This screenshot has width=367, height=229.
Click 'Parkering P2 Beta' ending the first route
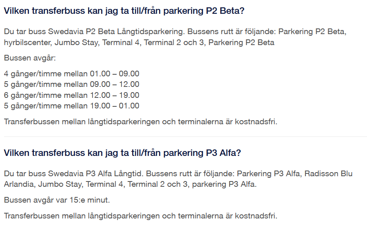241,42
